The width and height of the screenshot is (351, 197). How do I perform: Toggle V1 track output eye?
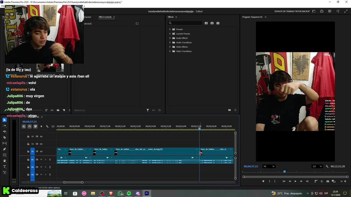(x=41, y=151)
